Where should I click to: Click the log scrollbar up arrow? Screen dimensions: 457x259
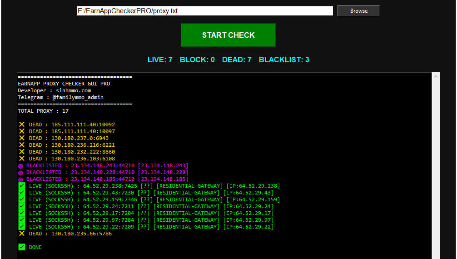coord(436,76)
